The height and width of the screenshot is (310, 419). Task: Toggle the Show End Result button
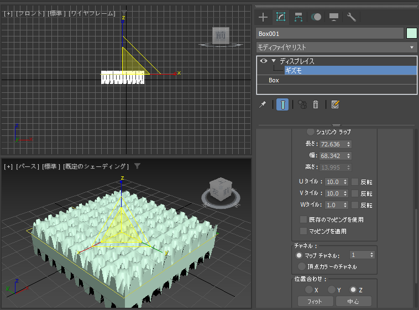click(282, 104)
